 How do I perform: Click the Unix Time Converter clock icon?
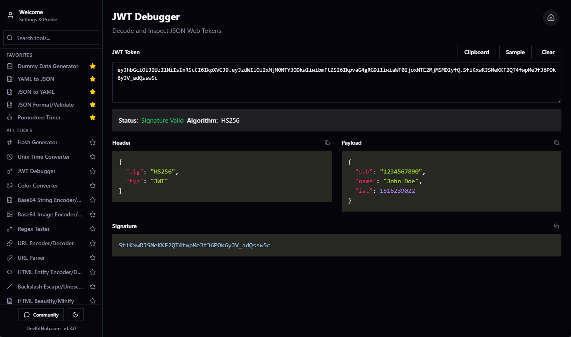point(10,157)
